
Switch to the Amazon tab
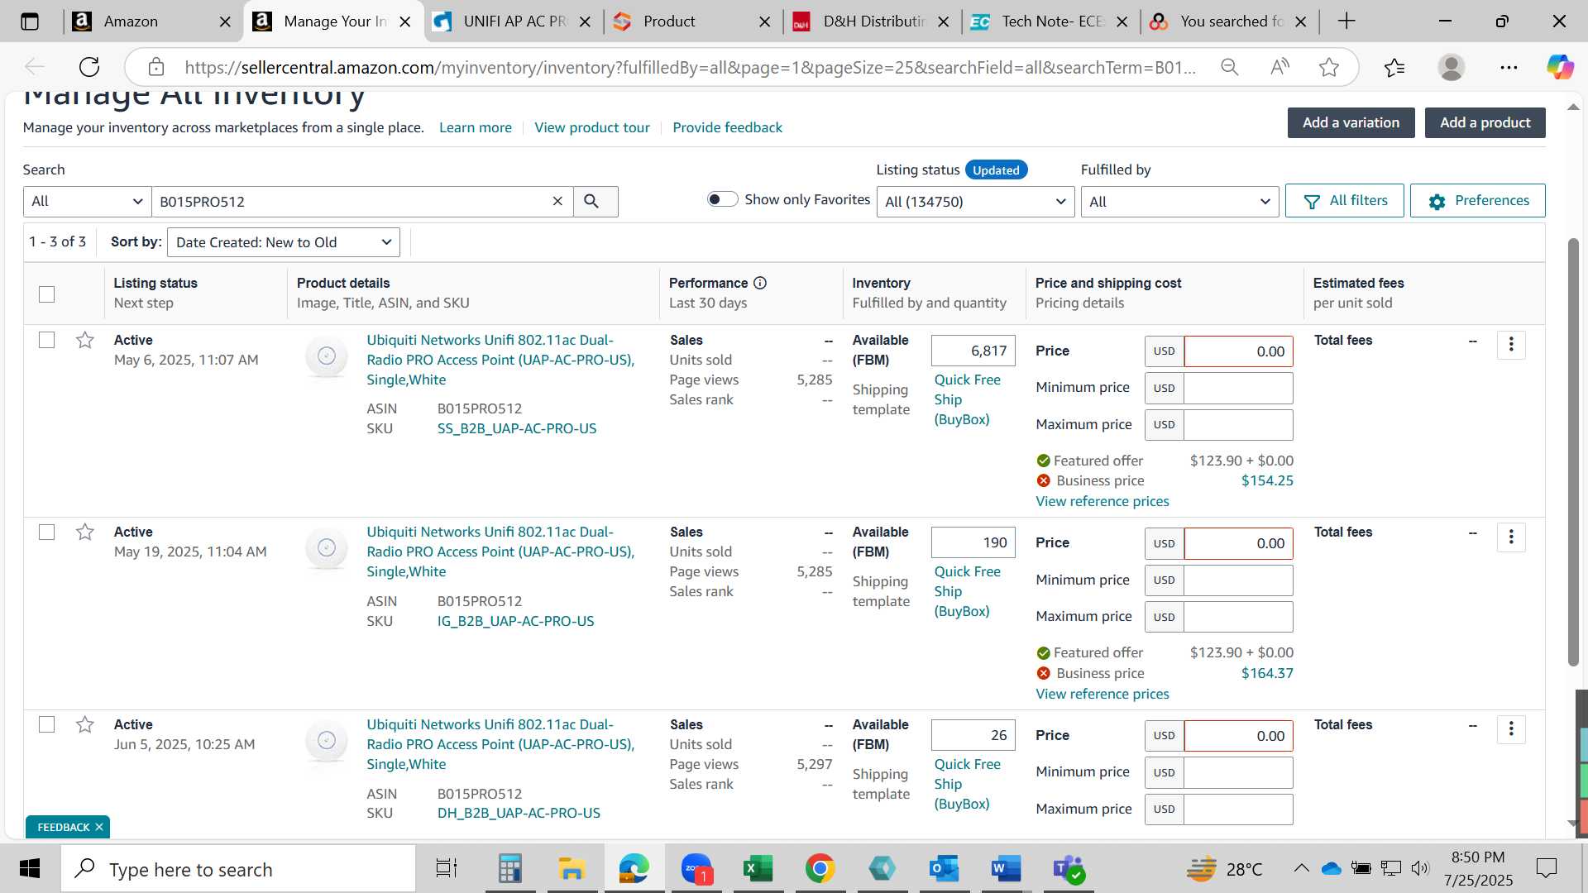(151, 21)
